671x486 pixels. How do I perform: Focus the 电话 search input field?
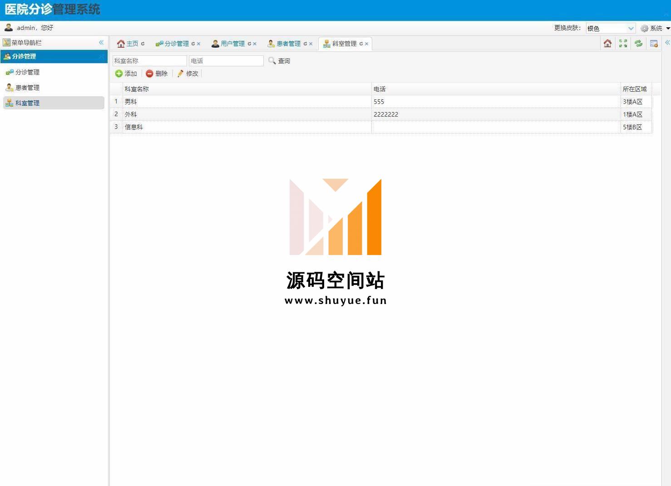[226, 61]
